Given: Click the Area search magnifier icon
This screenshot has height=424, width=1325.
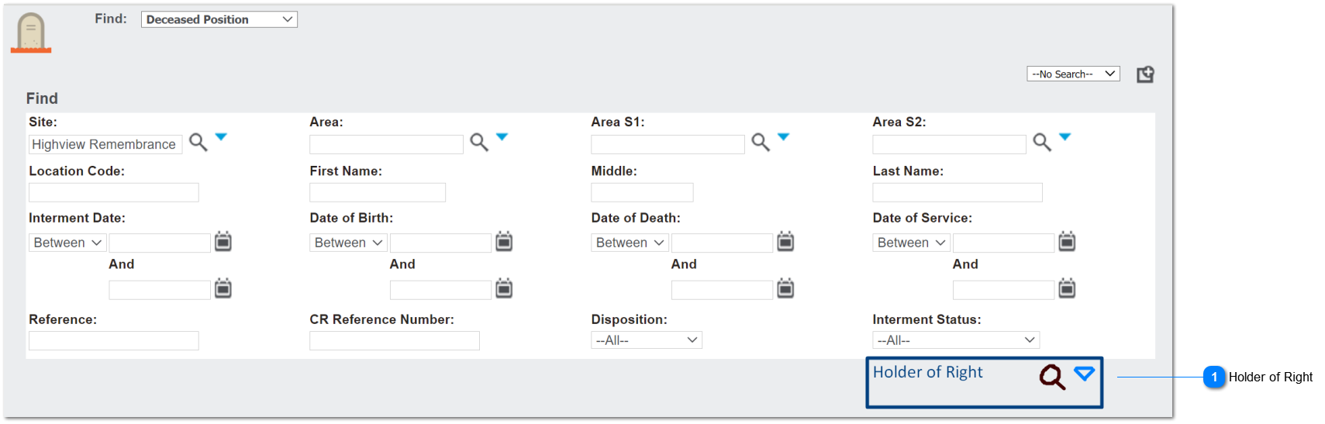Looking at the screenshot, I should point(479,142).
